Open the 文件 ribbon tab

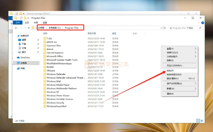(x=18, y=23)
